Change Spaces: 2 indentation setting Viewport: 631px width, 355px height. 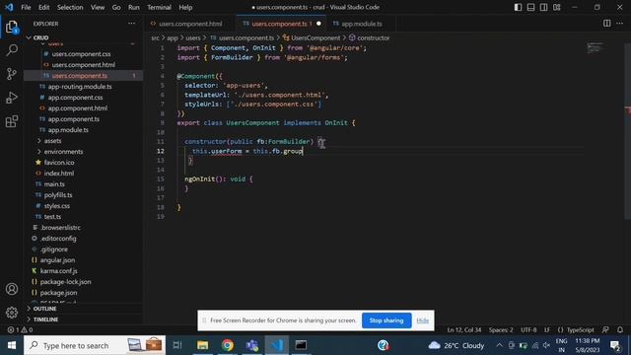click(501, 329)
